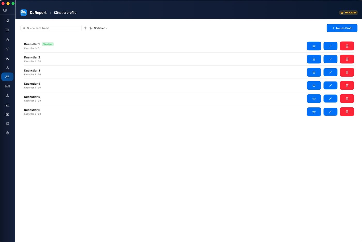
Task: Toggle sidebar panel visibility
Action: click(5, 10)
